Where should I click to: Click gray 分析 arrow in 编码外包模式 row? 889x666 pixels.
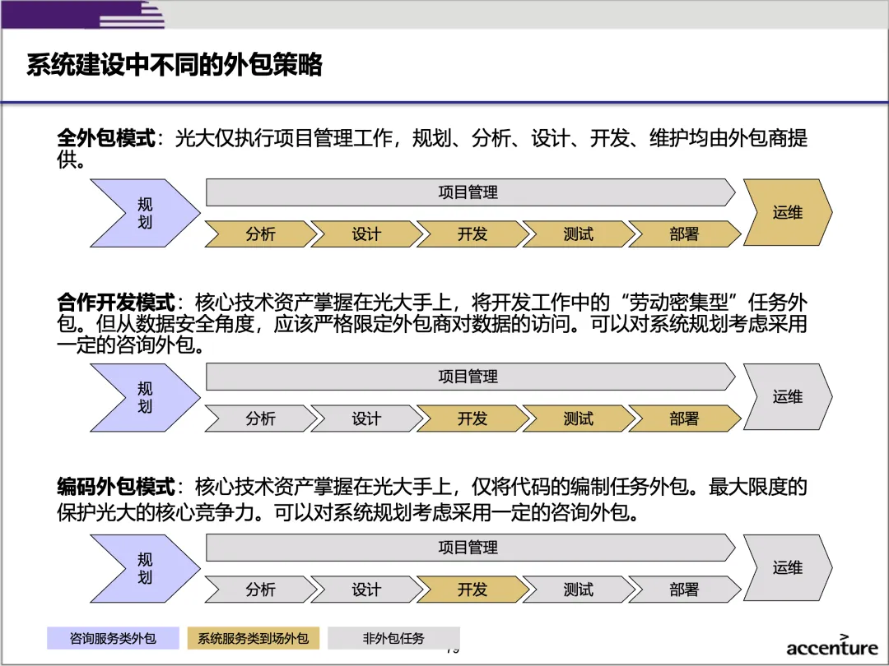(261, 590)
